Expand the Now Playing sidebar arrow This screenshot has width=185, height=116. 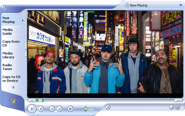point(23,21)
